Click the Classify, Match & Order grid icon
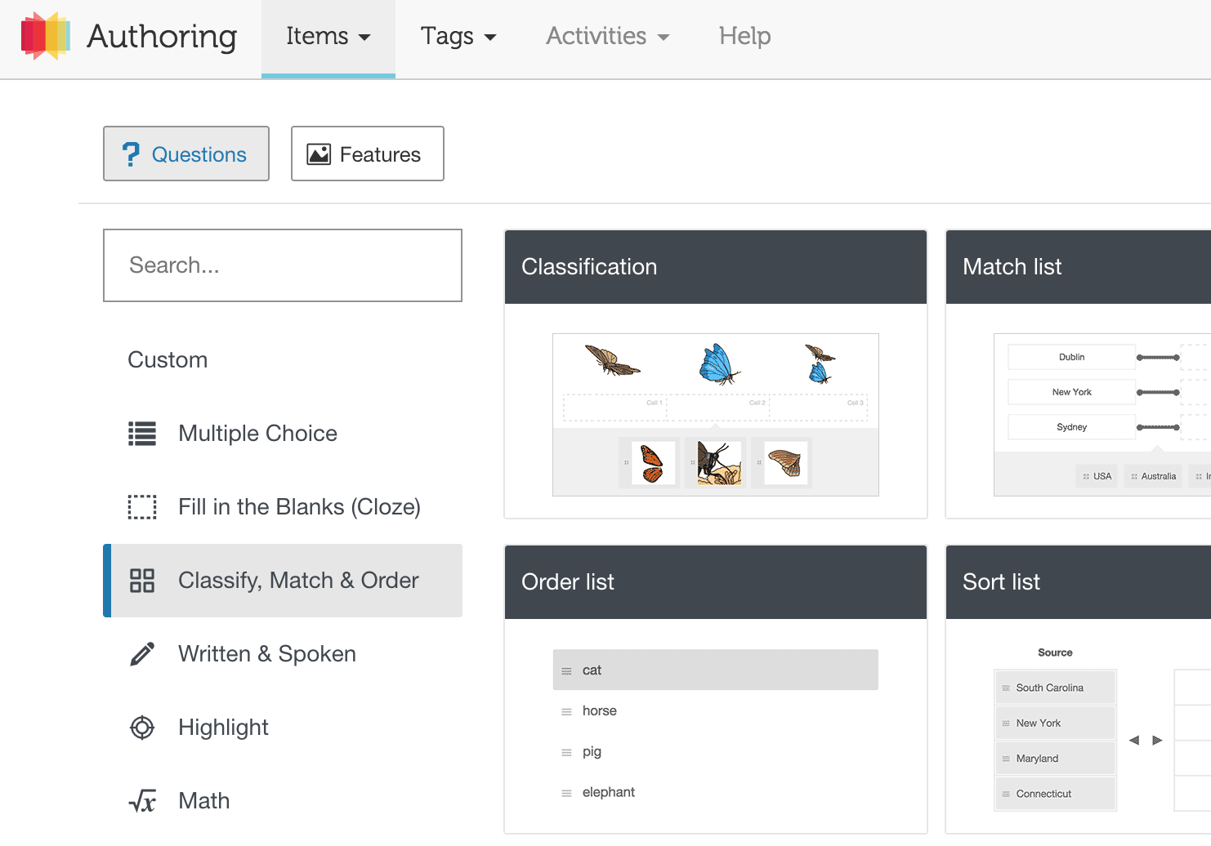Screen dimensions: 1211x846 pos(142,581)
